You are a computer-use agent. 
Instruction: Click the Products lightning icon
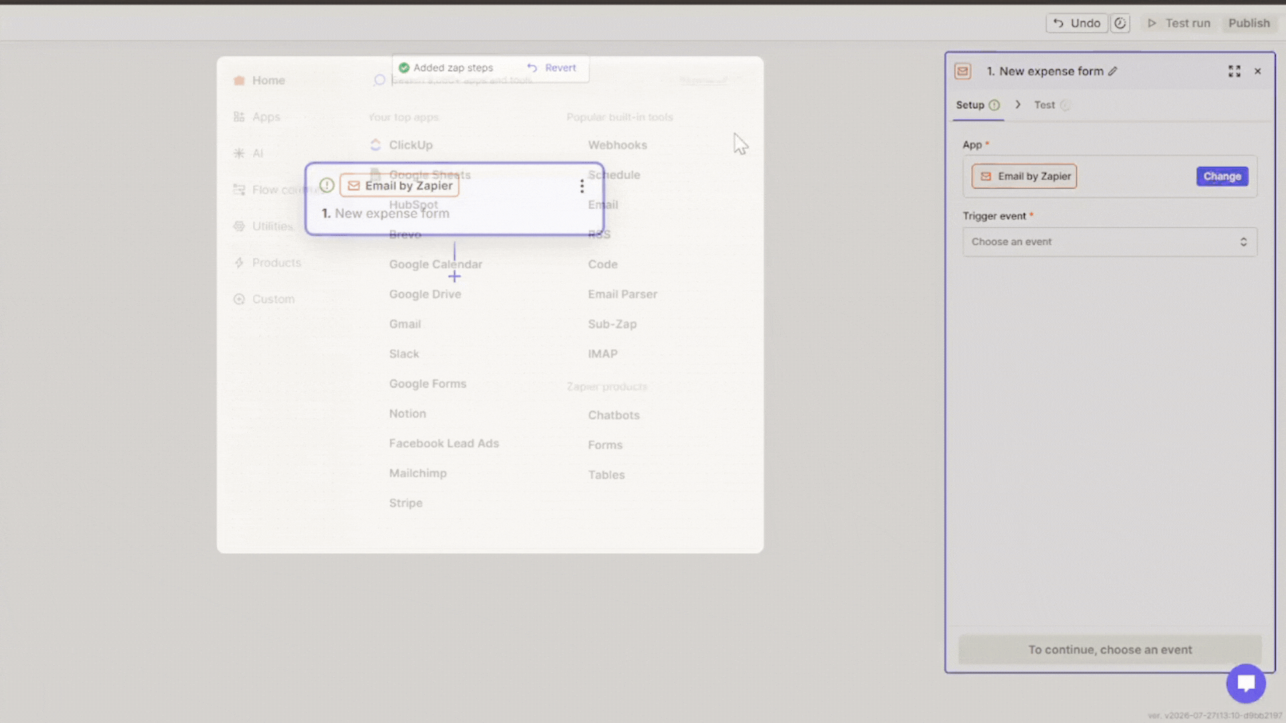click(x=239, y=262)
